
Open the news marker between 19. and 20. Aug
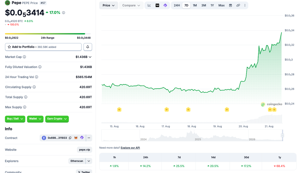pos(227,109)
